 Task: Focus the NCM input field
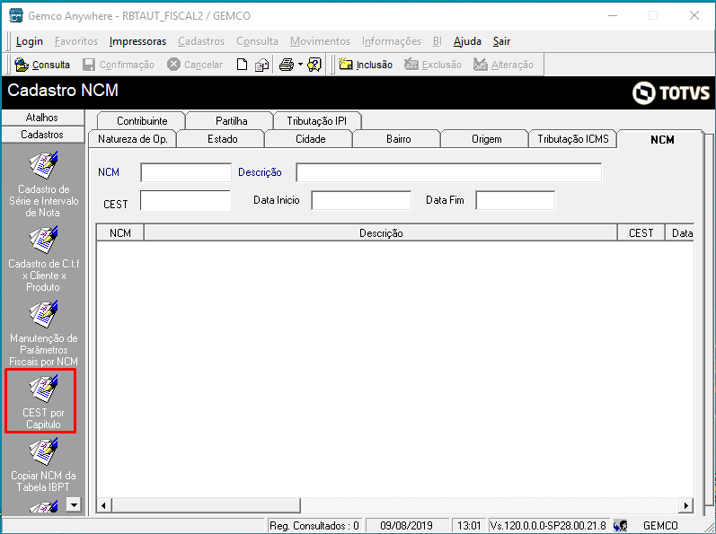186,173
